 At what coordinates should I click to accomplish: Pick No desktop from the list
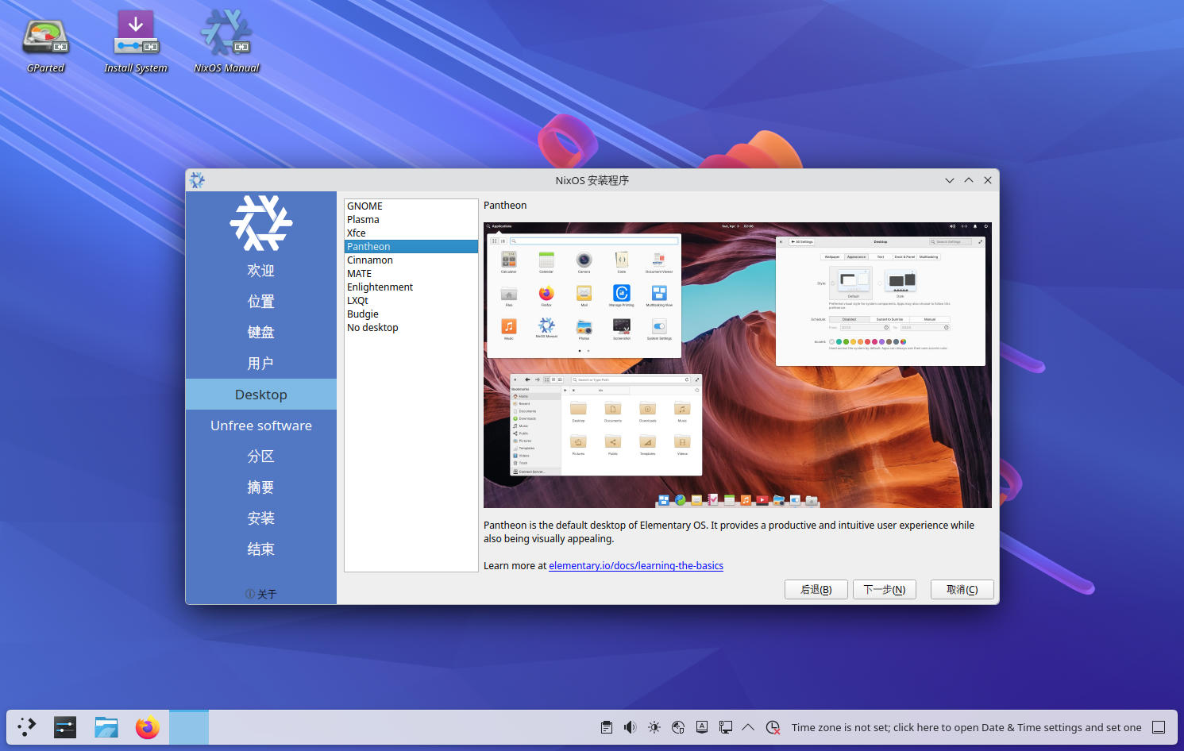tap(372, 328)
